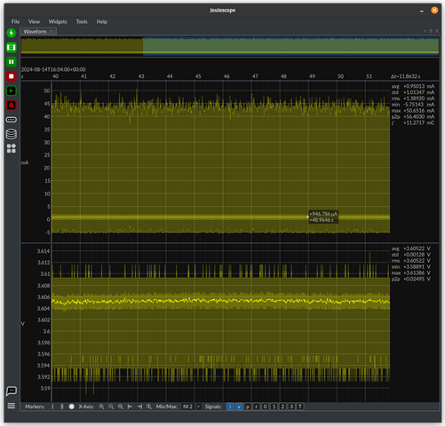445x426 pixels.
Task: Click the current avg +0.95013 mA statistic
Action: tap(413, 86)
